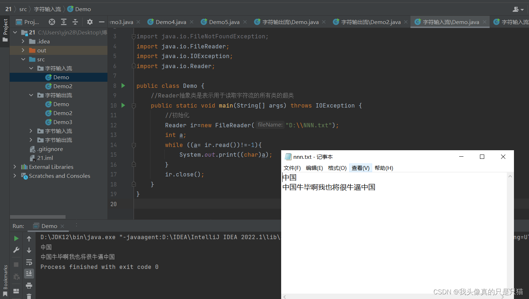Select Demo3 under 字符输出流
529x299 pixels.
[x=63, y=122]
